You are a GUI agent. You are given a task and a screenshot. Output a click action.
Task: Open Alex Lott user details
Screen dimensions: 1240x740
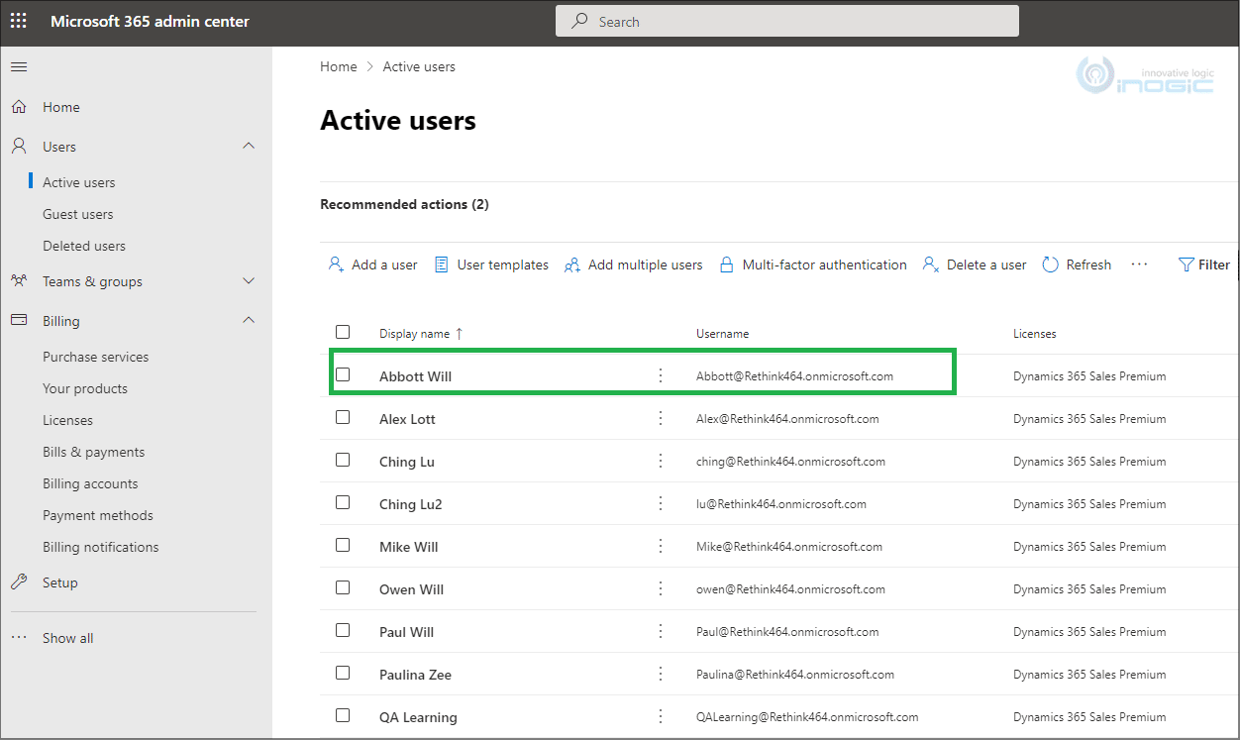[407, 419]
